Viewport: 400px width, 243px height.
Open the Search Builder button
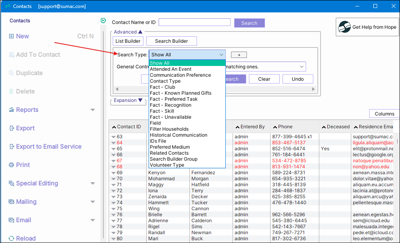[171, 41]
